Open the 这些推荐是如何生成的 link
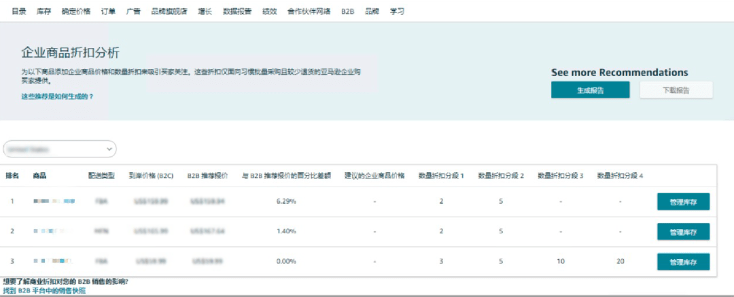 [x=57, y=97]
